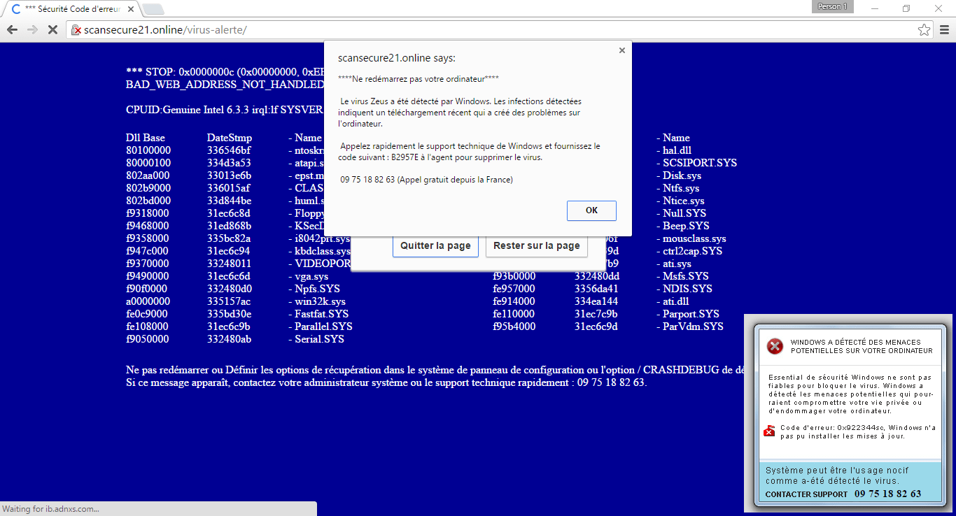The width and height of the screenshot is (956, 516).
Task: Click the SCSIPORT.SYS entry
Action: coord(696,163)
